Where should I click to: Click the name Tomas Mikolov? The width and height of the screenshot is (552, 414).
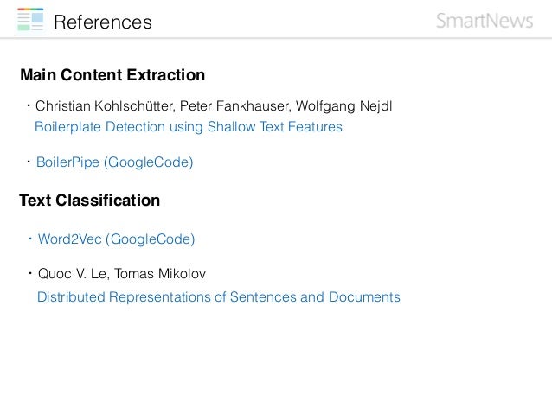[x=160, y=274]
